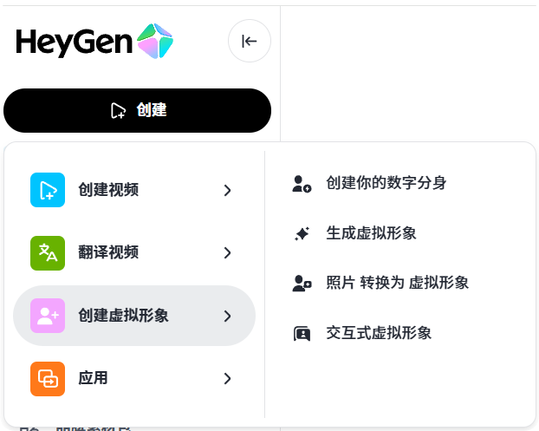Screen dimensions: 539x431
Task: Collapse the sidebar with arrow button
Action: (250, 41)
